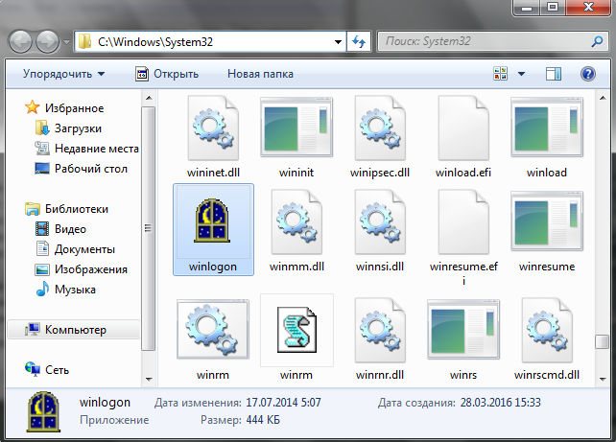Image resolution: width=616 pixels, height=442 pixels.
Task: Click navigation pane scrollbar up arrow
Action: click(x=149, y=98)
